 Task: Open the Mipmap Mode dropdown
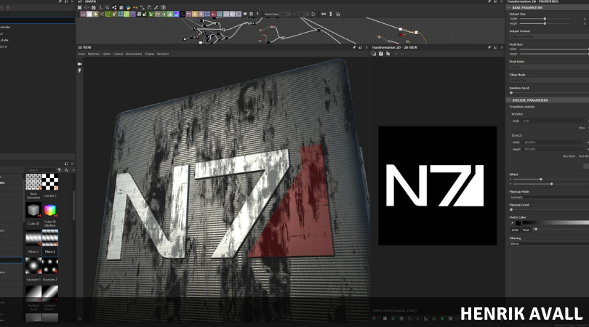pos(549,197)
